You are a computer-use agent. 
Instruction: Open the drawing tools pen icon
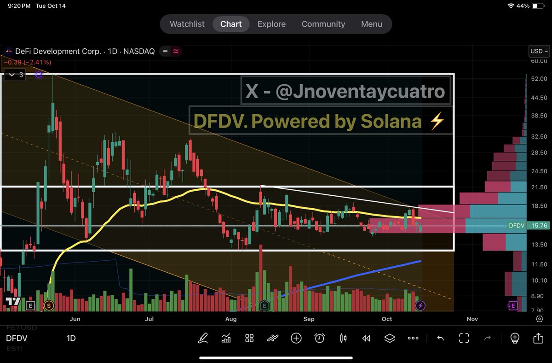click(x=202, y=338)
